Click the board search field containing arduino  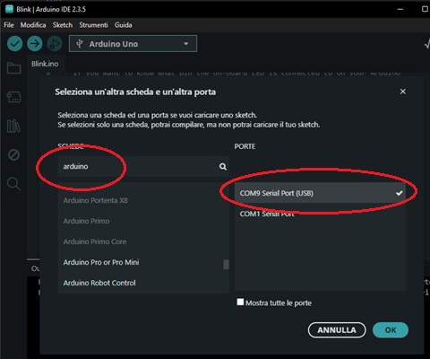click(143, 166)
